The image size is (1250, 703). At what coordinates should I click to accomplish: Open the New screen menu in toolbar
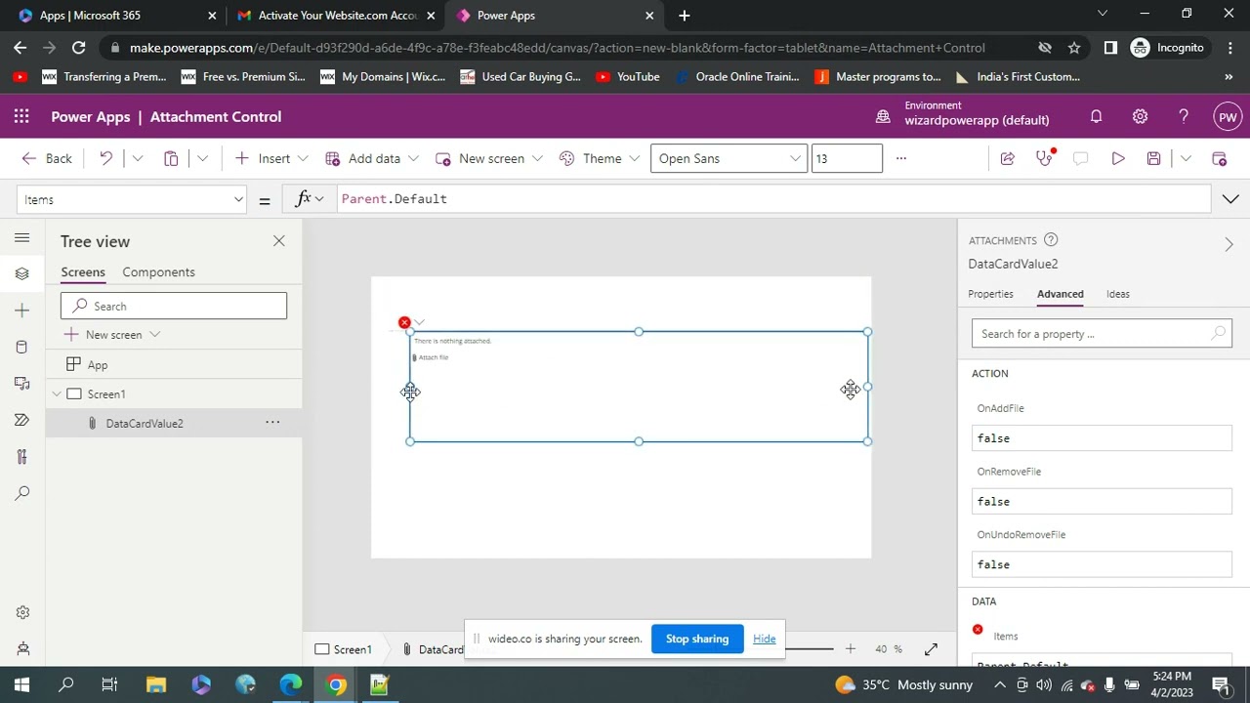[x=489, y=158]
